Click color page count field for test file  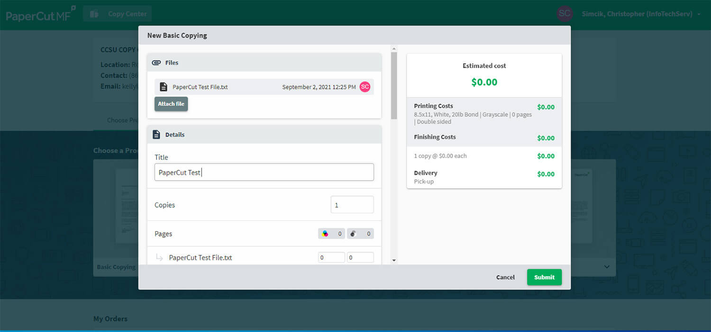pos(331,258)
